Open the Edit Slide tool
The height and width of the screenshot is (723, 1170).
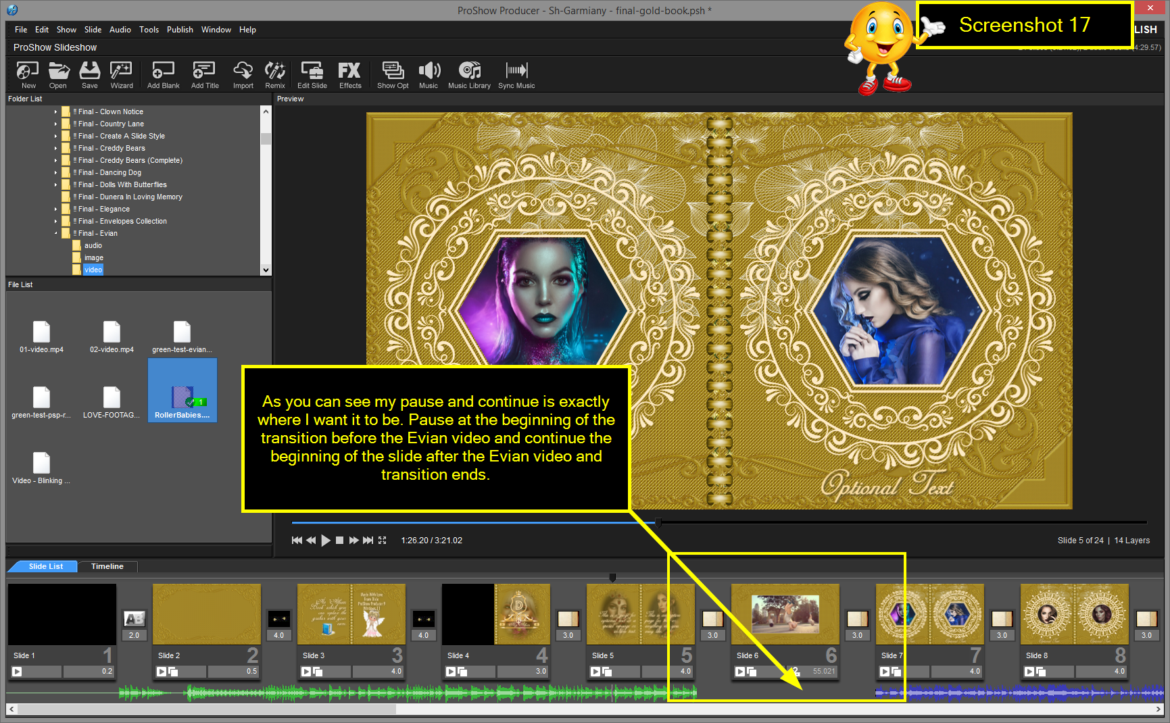[312, 74]
